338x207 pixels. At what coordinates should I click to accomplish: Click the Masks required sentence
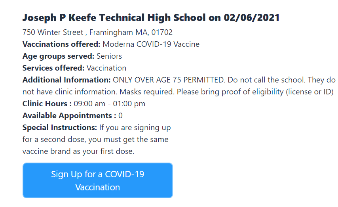(147, 92)
